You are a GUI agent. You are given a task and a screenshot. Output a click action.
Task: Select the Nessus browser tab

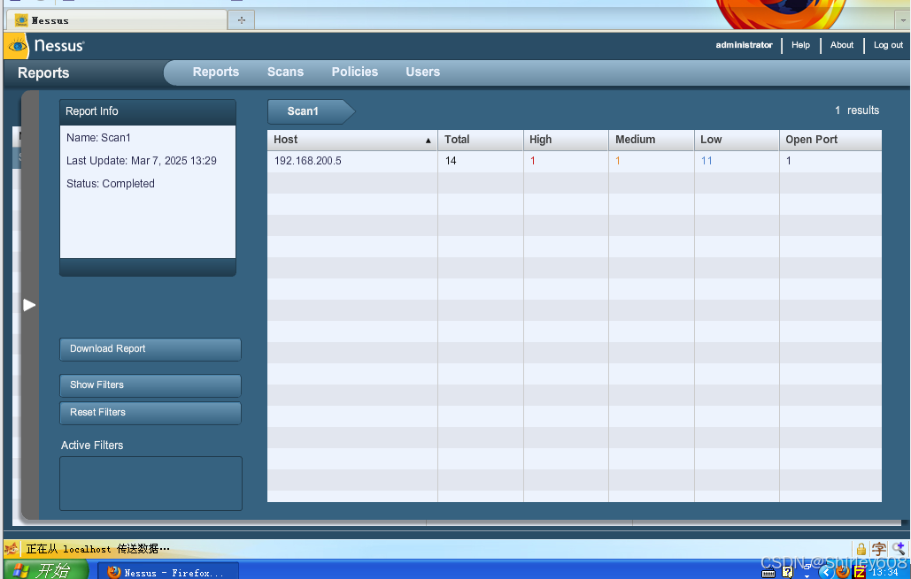[x=117, y=20]
